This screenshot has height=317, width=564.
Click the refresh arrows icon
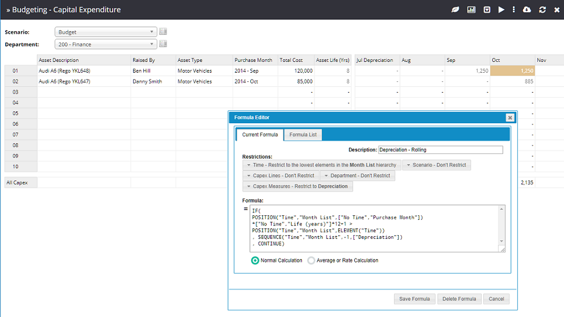542,10
